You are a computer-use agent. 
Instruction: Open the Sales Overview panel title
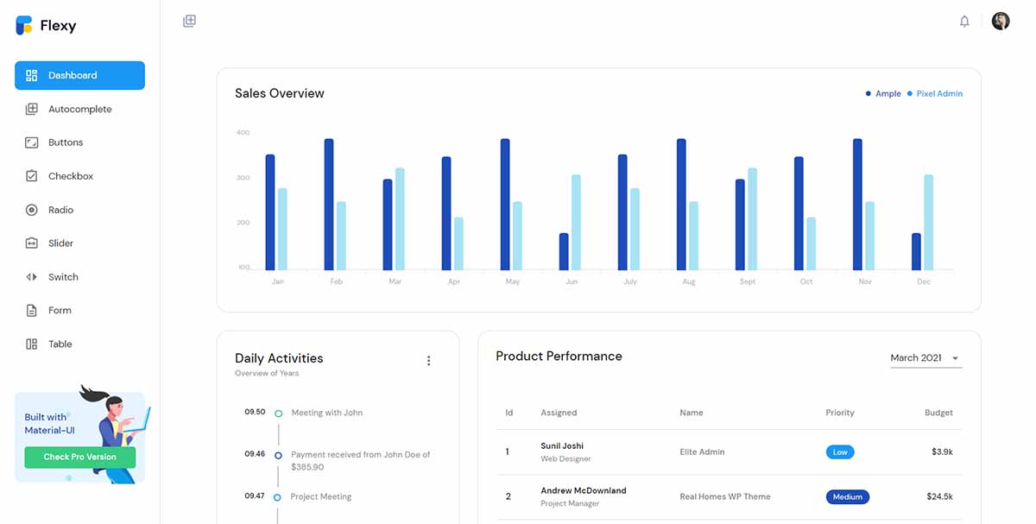(279, 93)
